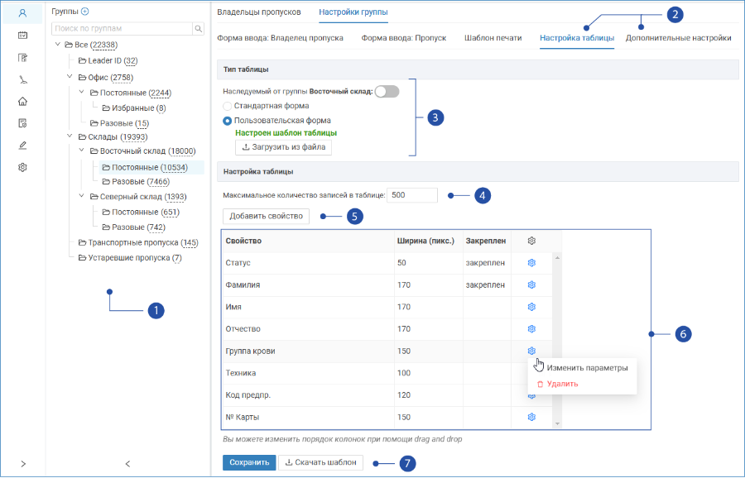Add a new group with plus icon

tap(85, 12)
